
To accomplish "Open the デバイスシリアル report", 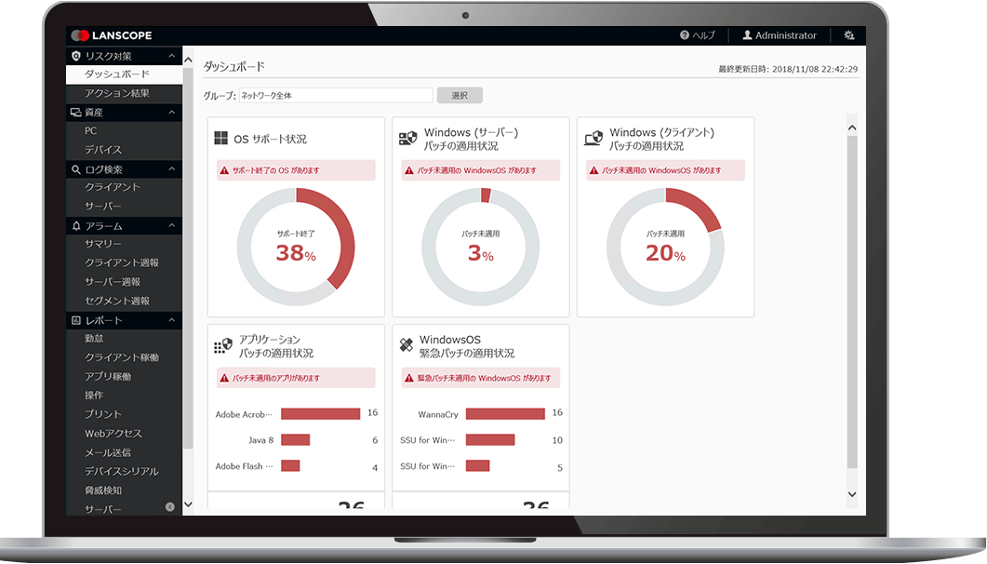I will click(124, 471).
